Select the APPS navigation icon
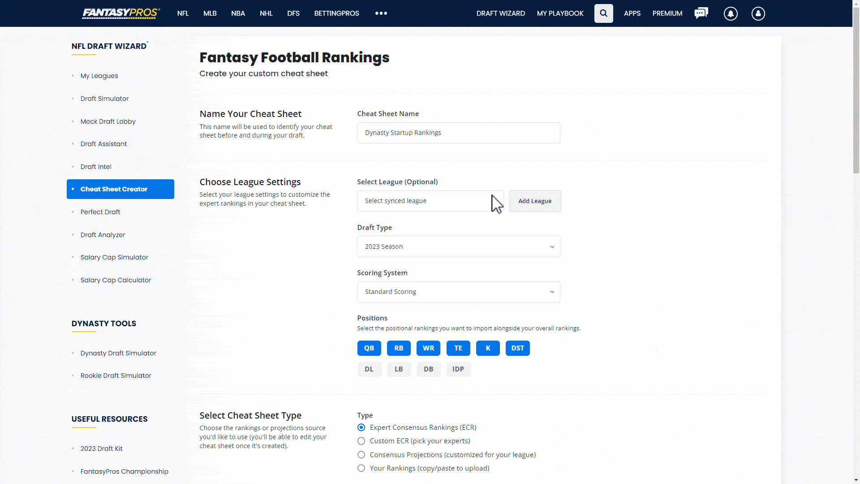The height and width of the screenshot is (484, 860). pos(632,13)
